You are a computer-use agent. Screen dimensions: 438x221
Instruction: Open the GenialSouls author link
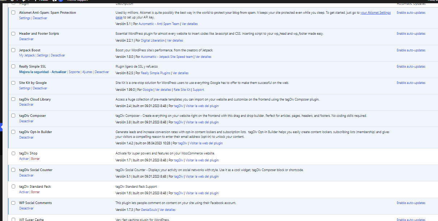click(x=149, y=210)
